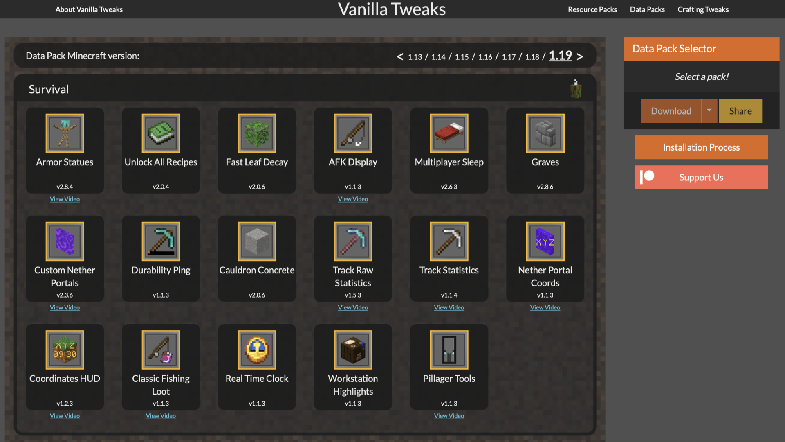This screenshot has width=785, height=442.
Task: Select the Unlock All Recipes book icon
Action: (x=161, y=133)
